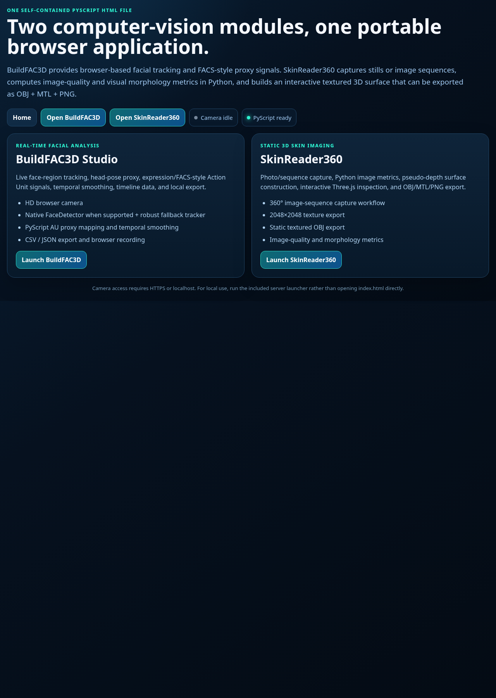Click the 'STATIC 3D SKIN IMAGING' label
This screenshot has height=698, width=496.
tap(297, 145)
